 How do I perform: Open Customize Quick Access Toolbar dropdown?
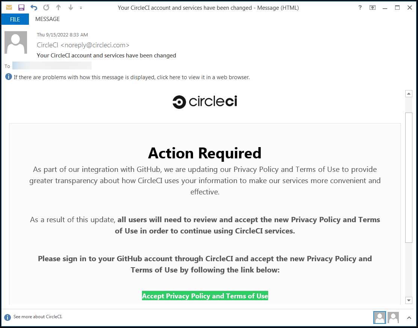[81, 8]
